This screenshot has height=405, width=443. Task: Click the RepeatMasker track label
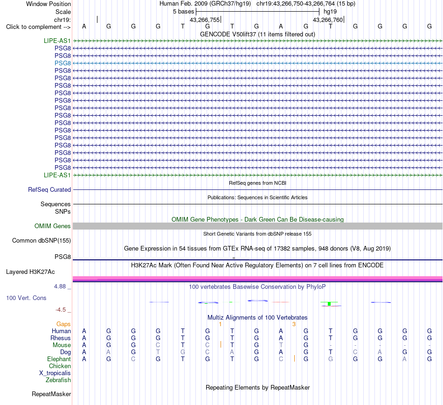(51, 394)
